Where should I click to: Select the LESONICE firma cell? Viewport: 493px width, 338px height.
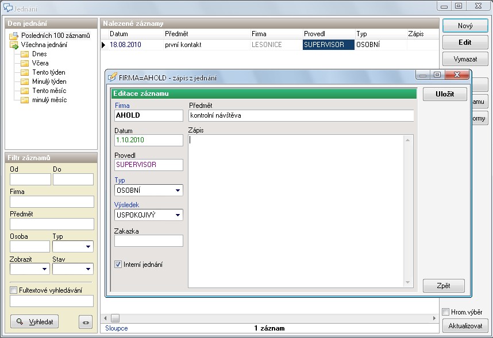[x=276, y=45]
